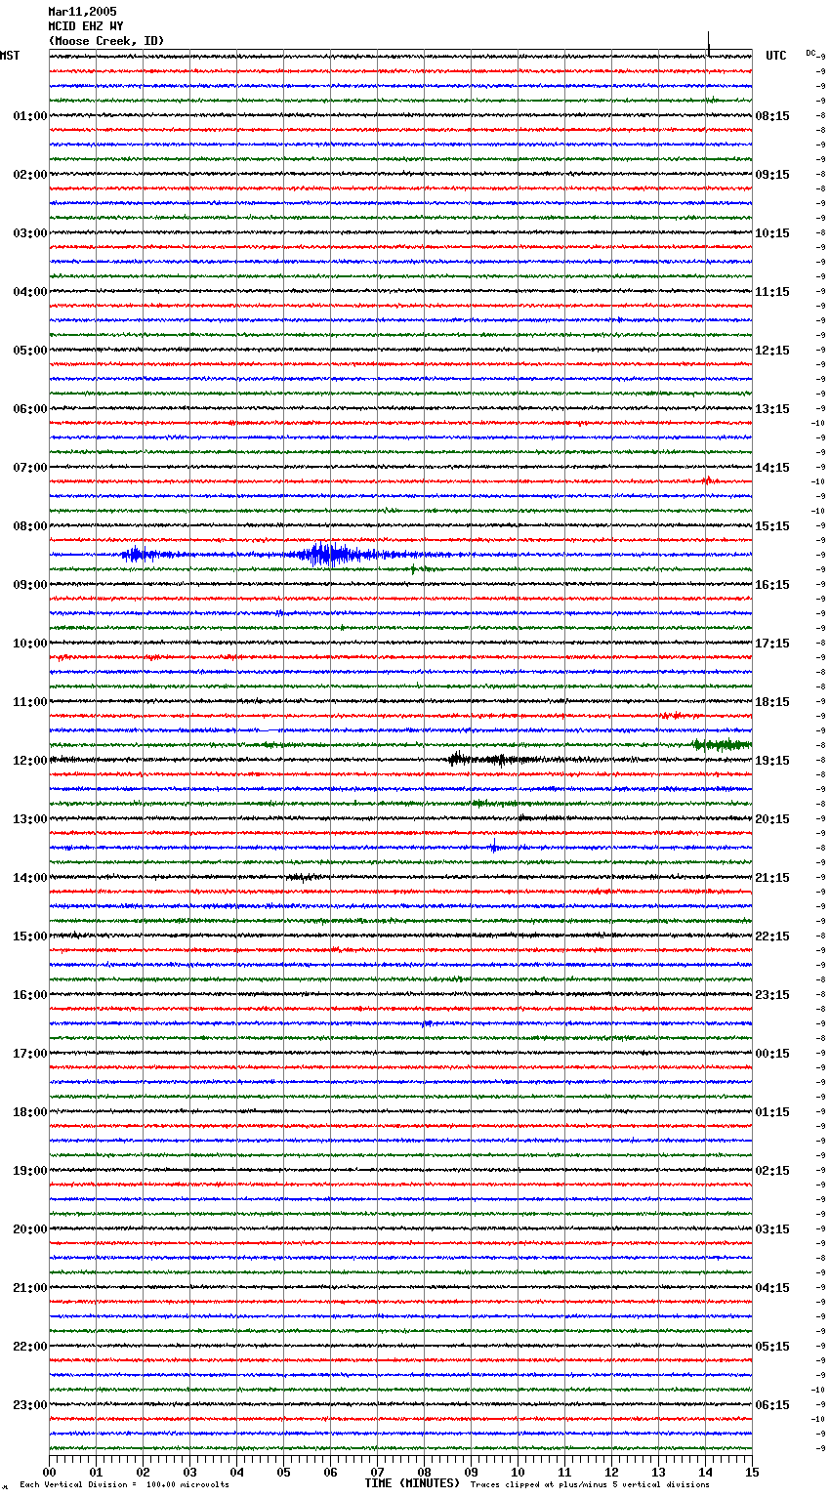Click the 02:15 UTC time label
The height and width of the screenshot is (1498, 830).
point(772,1171)
